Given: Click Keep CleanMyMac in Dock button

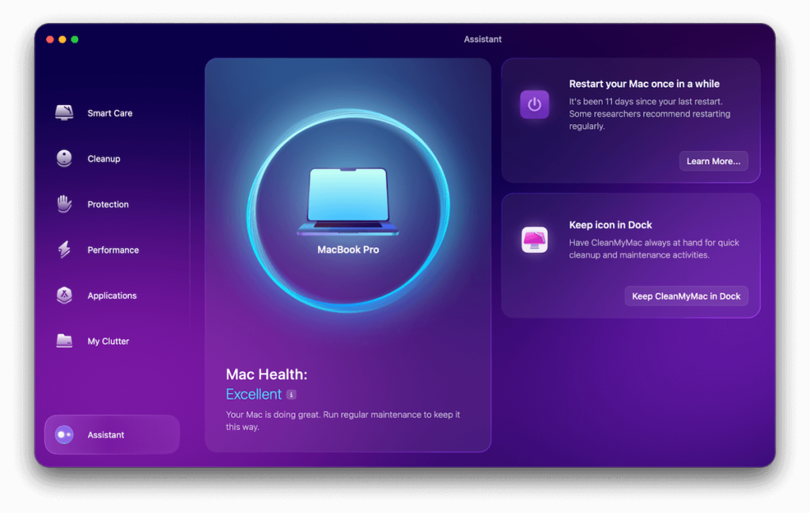Looking at the screenshot, I should point(686,296).
